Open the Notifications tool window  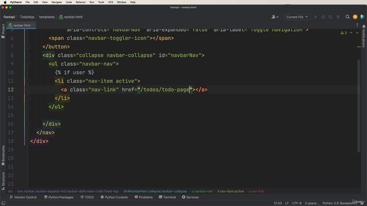[364, 36]
